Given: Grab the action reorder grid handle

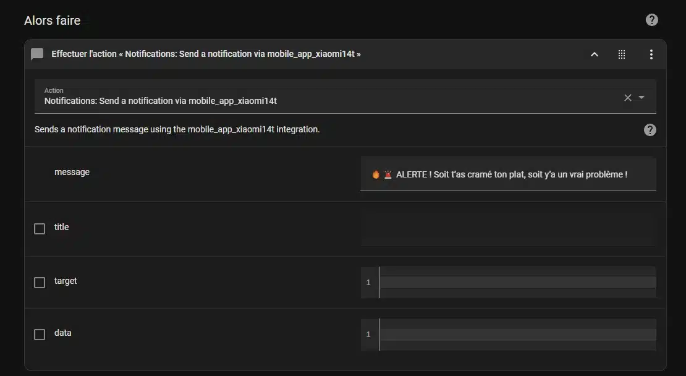Looking at the screenshot, I should (621, 54).
